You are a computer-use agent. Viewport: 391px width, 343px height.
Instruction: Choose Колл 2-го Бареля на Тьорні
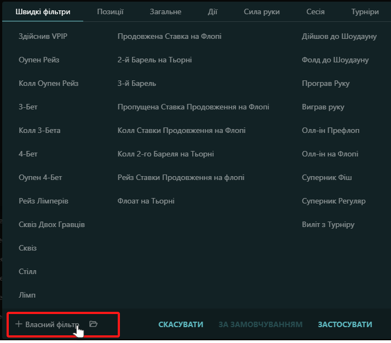165,154
